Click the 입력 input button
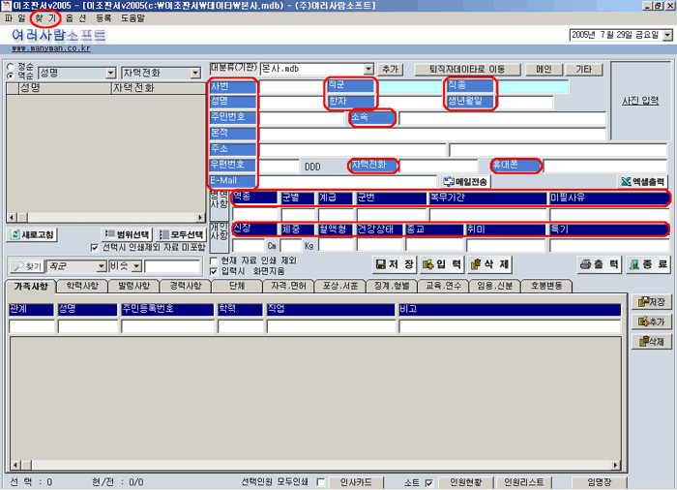This screenshot has height=490, width=677. click(x=440, y=264)
